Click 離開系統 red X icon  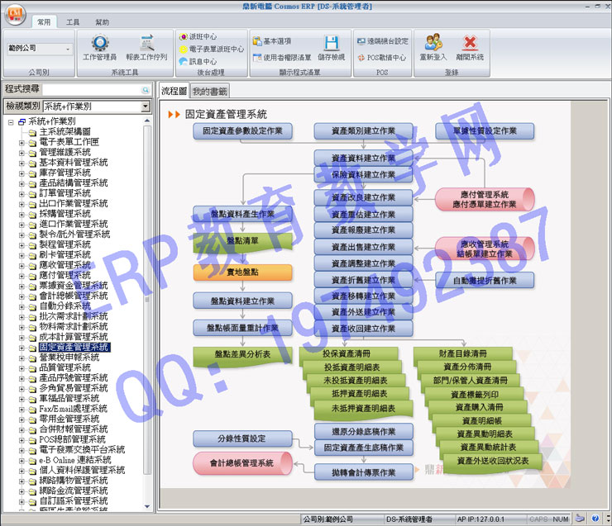(470, 48)
